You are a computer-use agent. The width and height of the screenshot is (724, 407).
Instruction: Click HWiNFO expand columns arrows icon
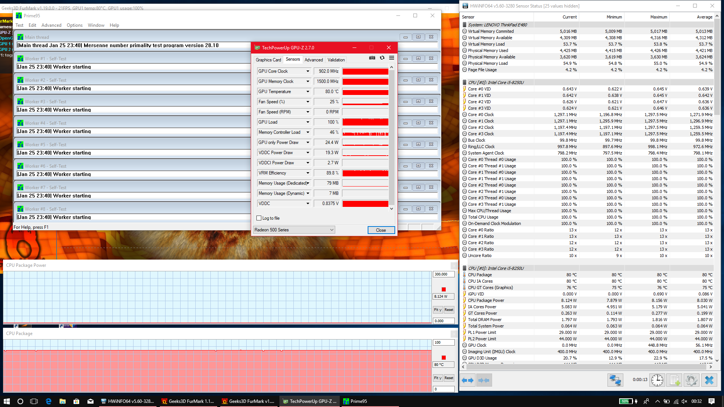[468, 380]
